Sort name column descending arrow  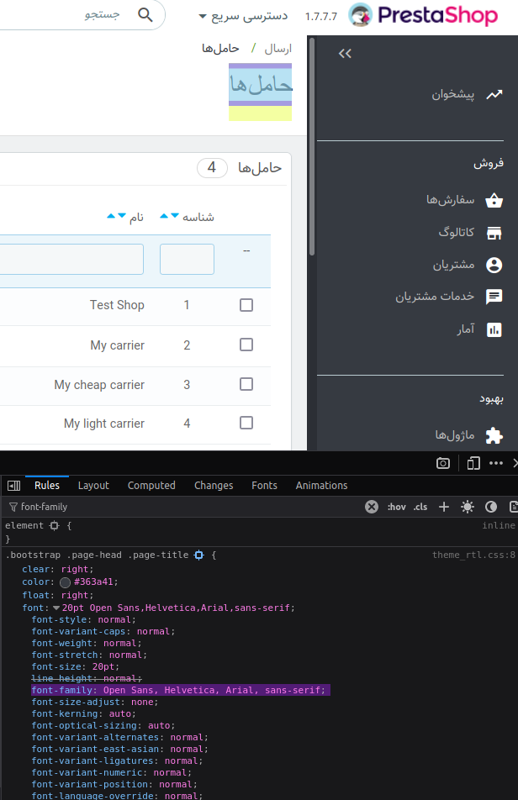pyautogui.click(x=121, y=216)
